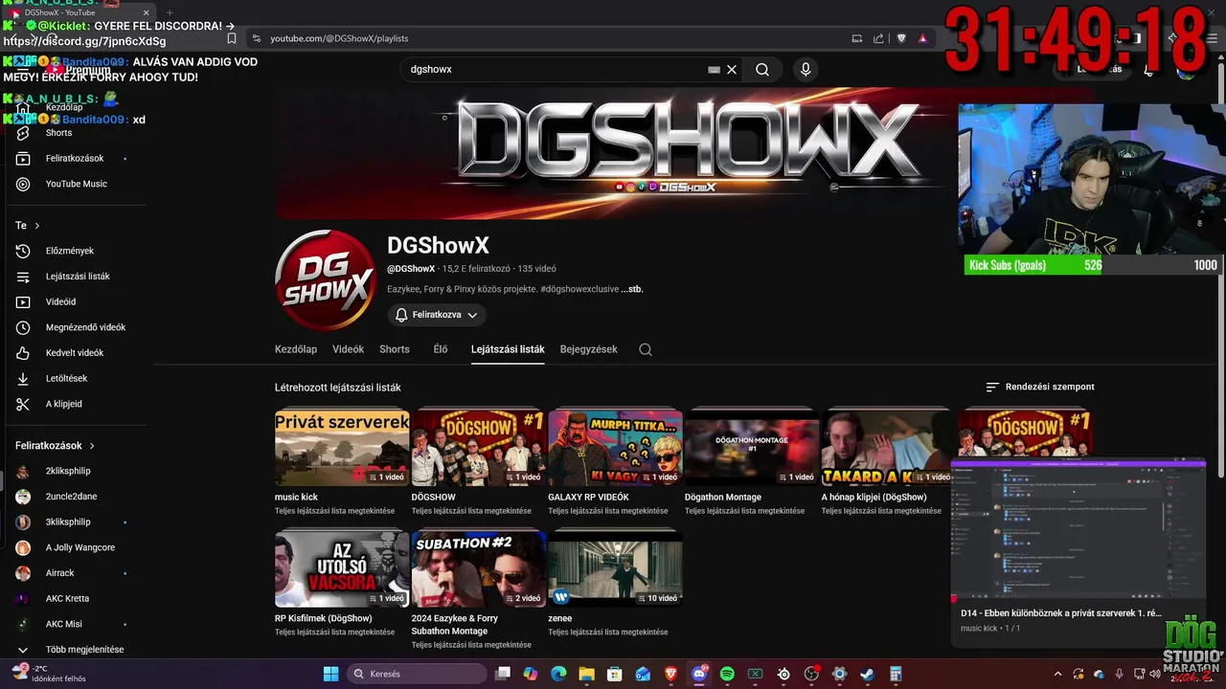Switch to the Élő channel tab

point(441,349)
